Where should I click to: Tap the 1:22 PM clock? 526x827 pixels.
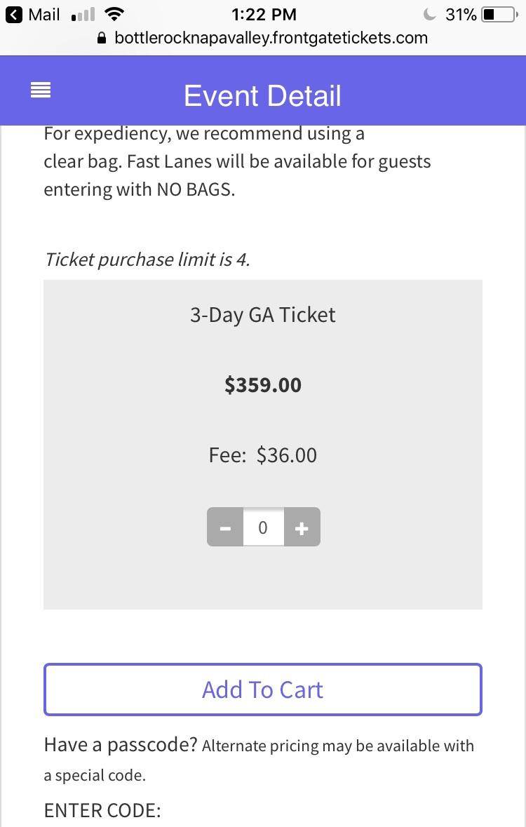point(263,14)
